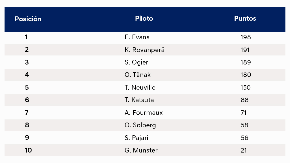Select the 150 points value
Screen dimensions: 290x163
point(246,87)
